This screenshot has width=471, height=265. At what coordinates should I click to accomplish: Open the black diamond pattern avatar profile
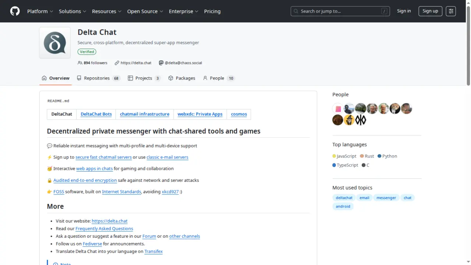click(361, 120)
